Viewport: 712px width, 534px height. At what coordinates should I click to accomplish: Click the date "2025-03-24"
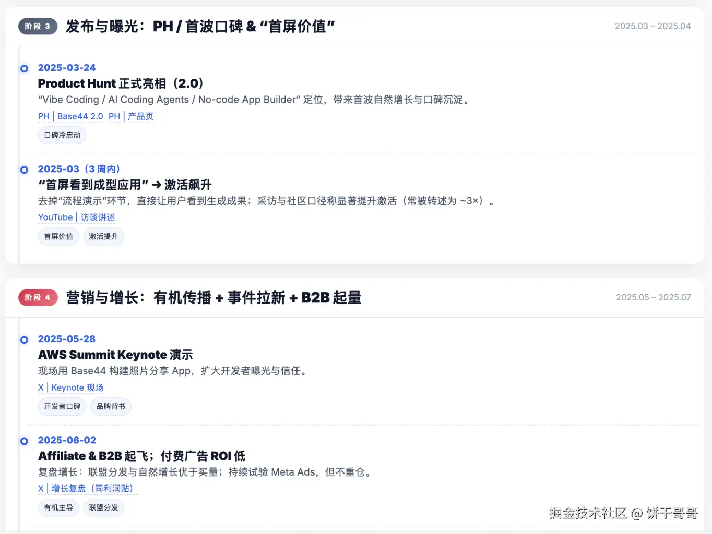click(x=67, y=68)
